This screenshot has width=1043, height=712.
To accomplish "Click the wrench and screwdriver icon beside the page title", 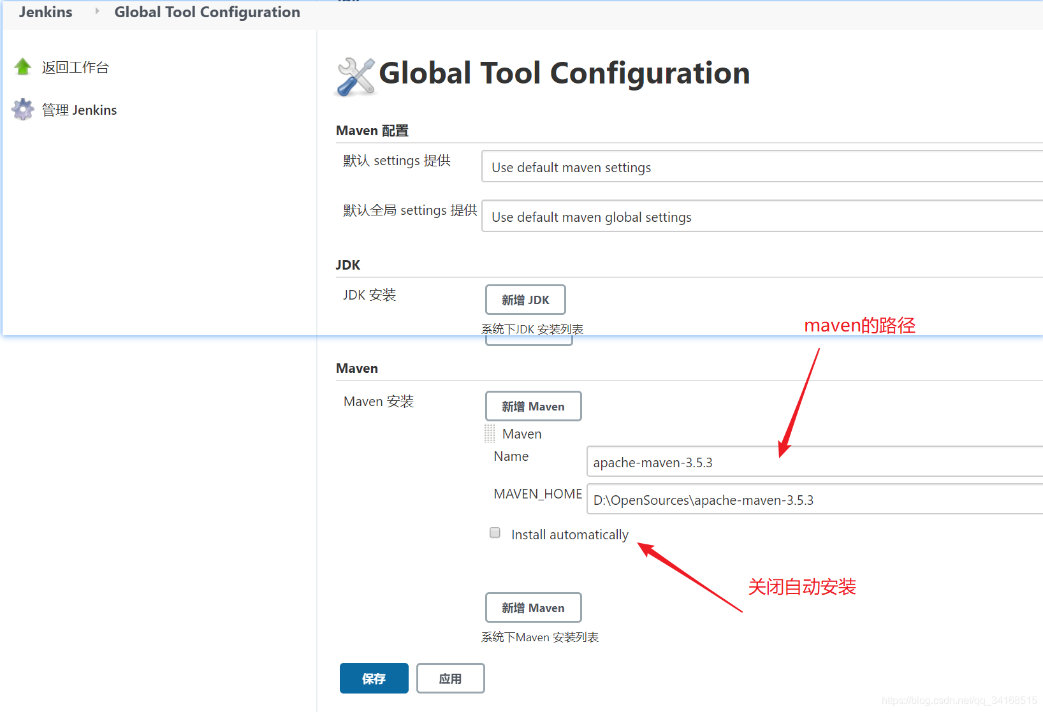I will point(355,77).
